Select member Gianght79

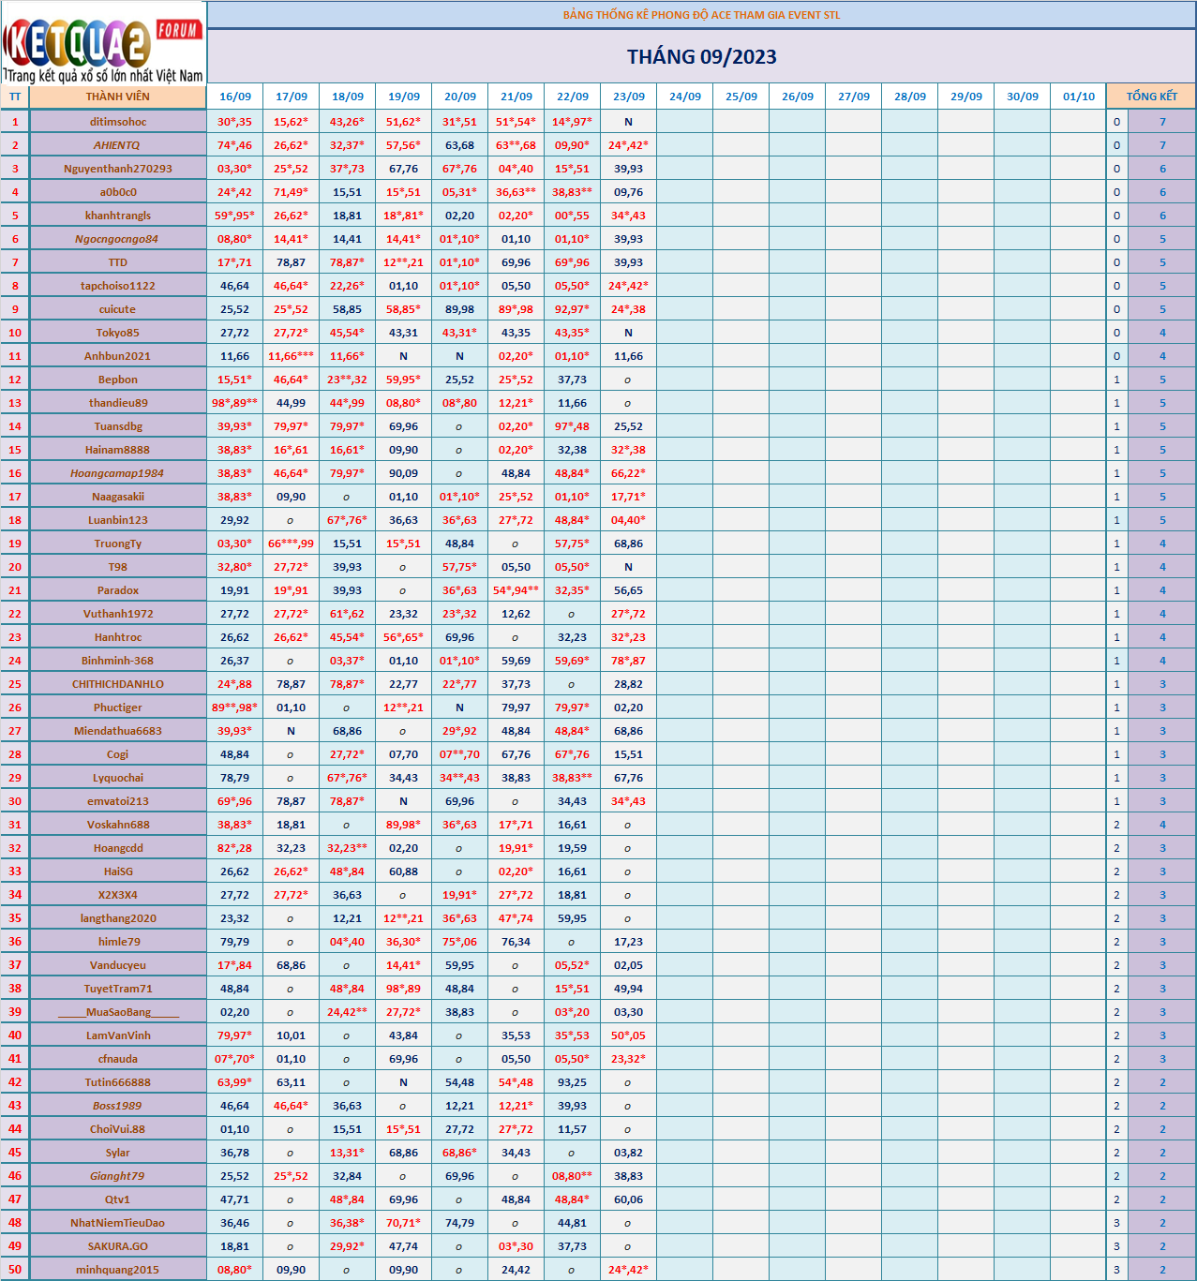point(117,1176)
